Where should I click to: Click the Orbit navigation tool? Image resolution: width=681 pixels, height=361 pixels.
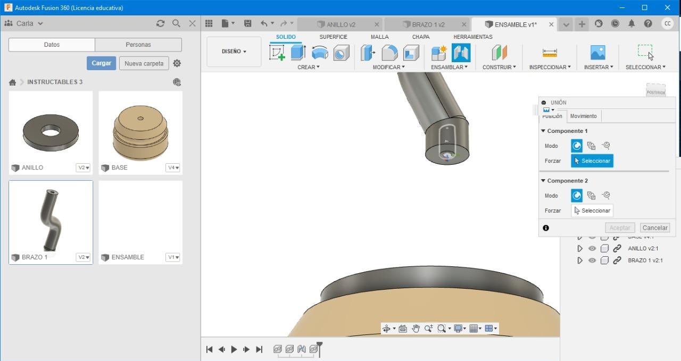click(387, 329)
